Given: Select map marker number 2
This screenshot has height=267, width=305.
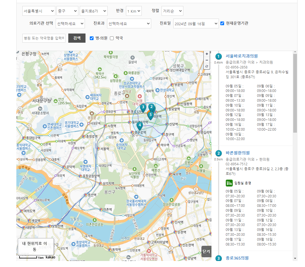Looking at the screenshot, I should (x=151, y=108).
